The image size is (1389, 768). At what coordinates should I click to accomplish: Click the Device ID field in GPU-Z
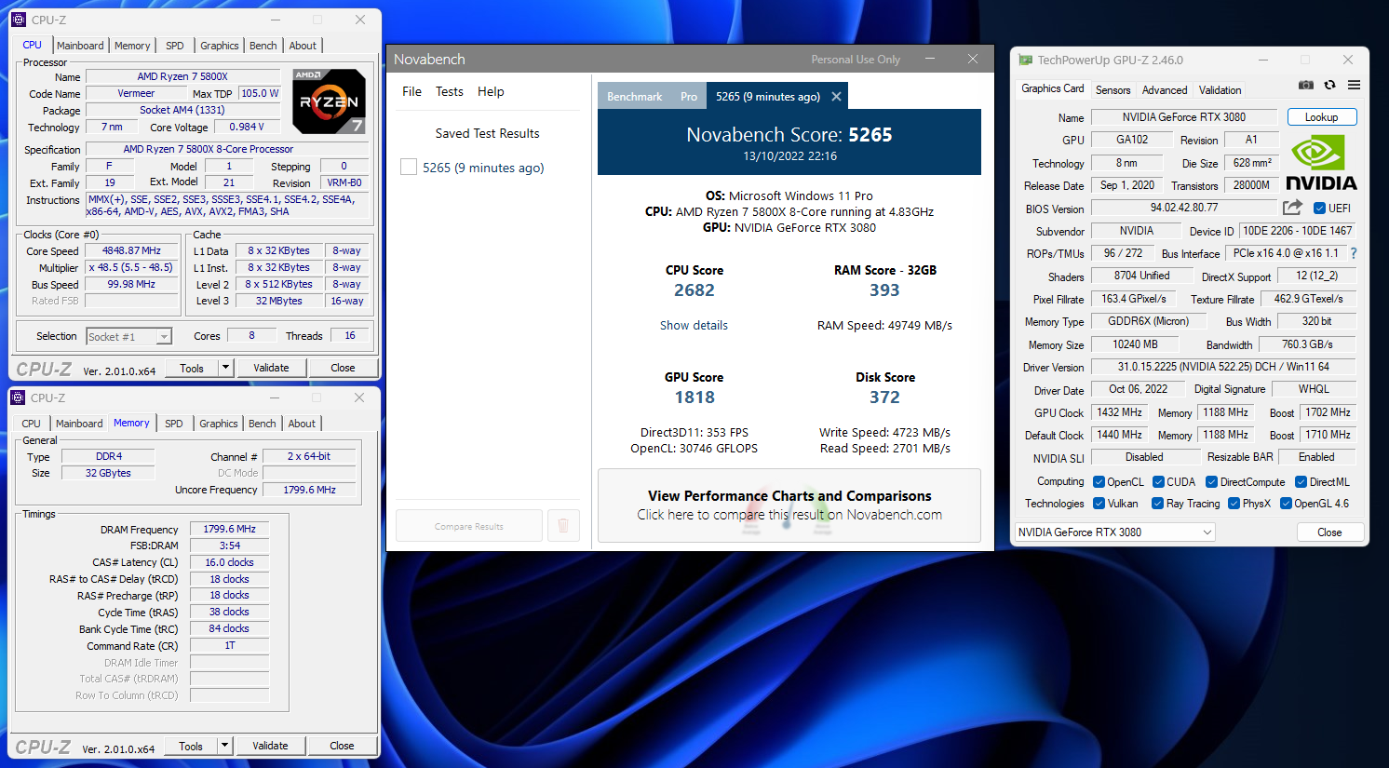(x=1298, y=231)
